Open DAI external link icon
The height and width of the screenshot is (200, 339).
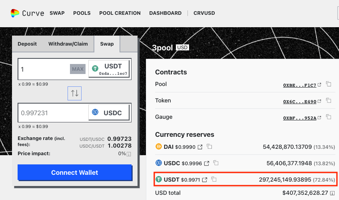point(200,147)
